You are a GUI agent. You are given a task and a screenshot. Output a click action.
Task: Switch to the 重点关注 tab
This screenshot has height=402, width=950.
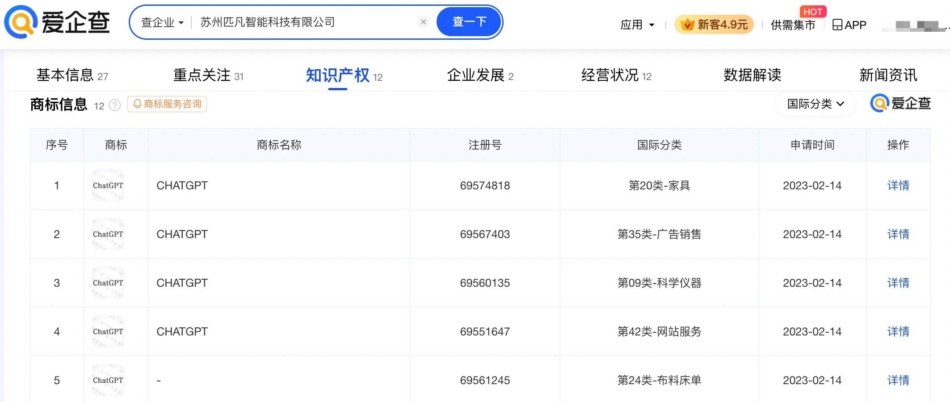208,75
